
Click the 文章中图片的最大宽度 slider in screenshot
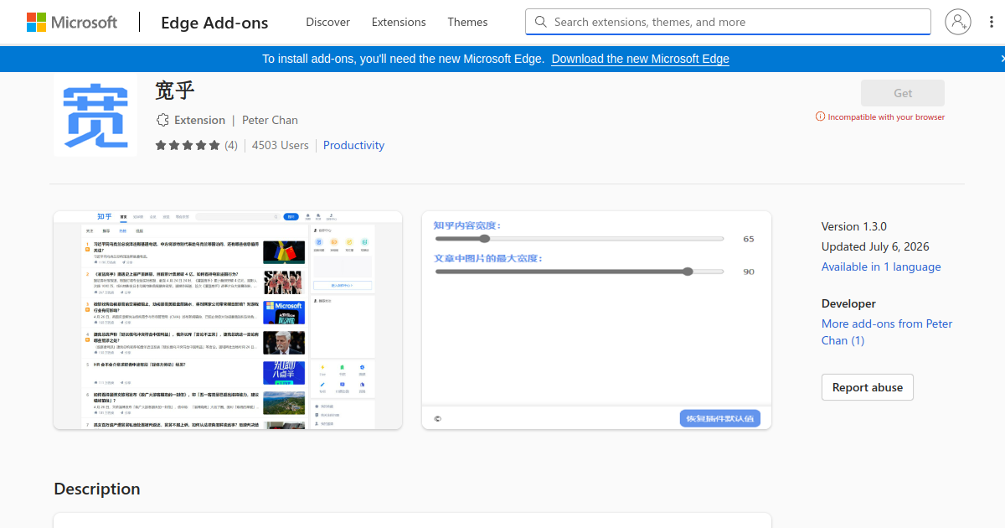pyautogui.click(x=580, y=272)
